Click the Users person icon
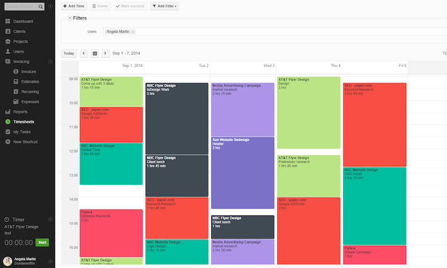The image size is (447, 268). point(8,51)
